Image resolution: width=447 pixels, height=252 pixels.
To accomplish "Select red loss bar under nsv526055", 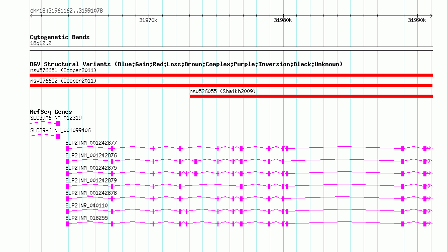I will tap(311, 96).
